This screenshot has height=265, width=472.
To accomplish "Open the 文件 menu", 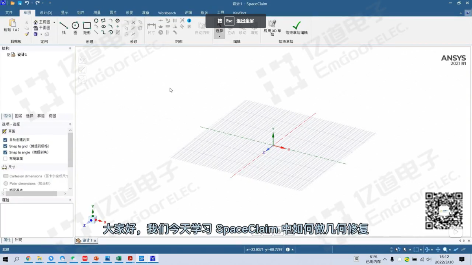I will coord(9,13).
